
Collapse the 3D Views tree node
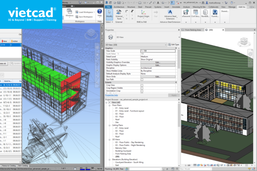pos(109,140)
